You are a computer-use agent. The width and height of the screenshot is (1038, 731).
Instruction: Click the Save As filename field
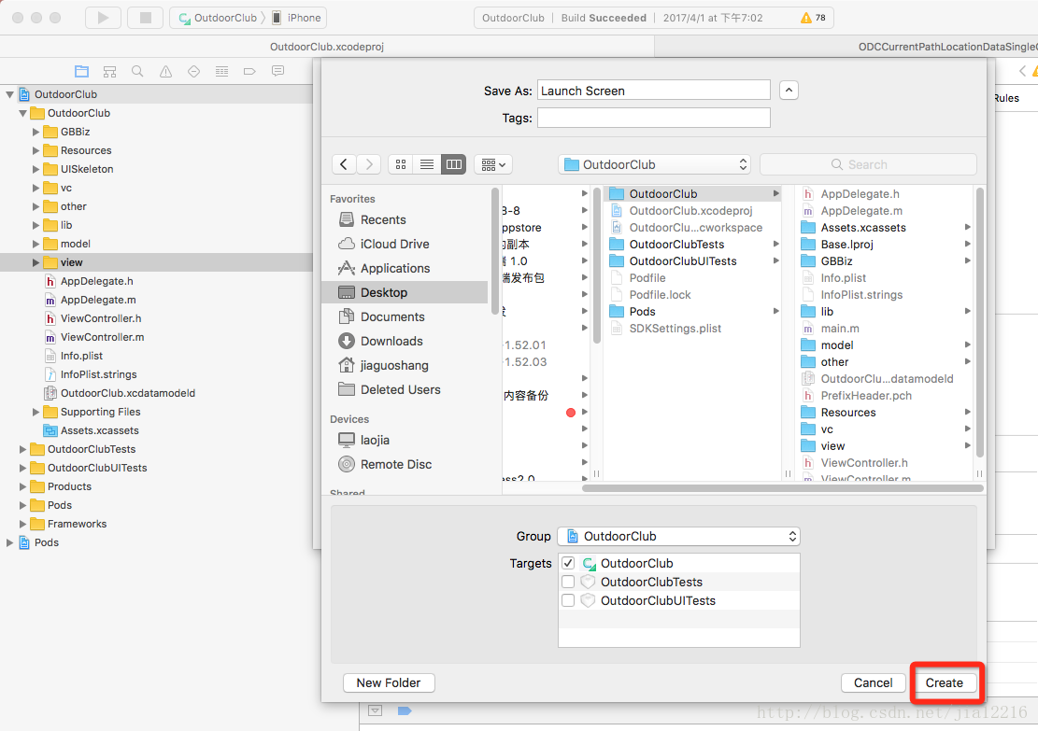point(653,90)
